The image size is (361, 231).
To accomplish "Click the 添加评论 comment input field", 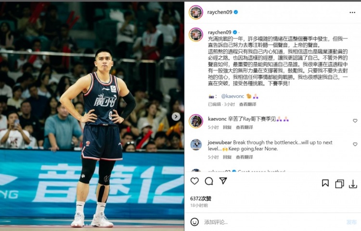I will (271, 222).
